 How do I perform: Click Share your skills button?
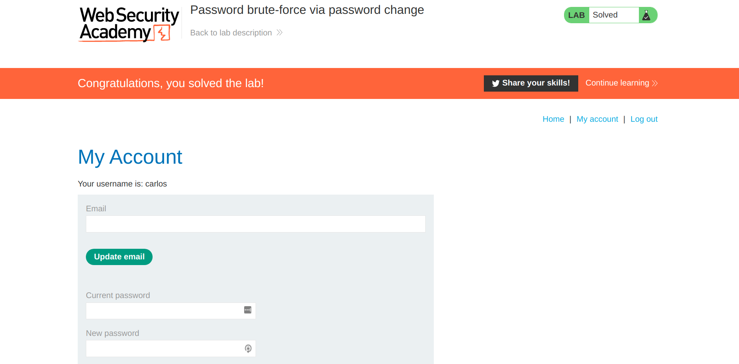point(531,83)
